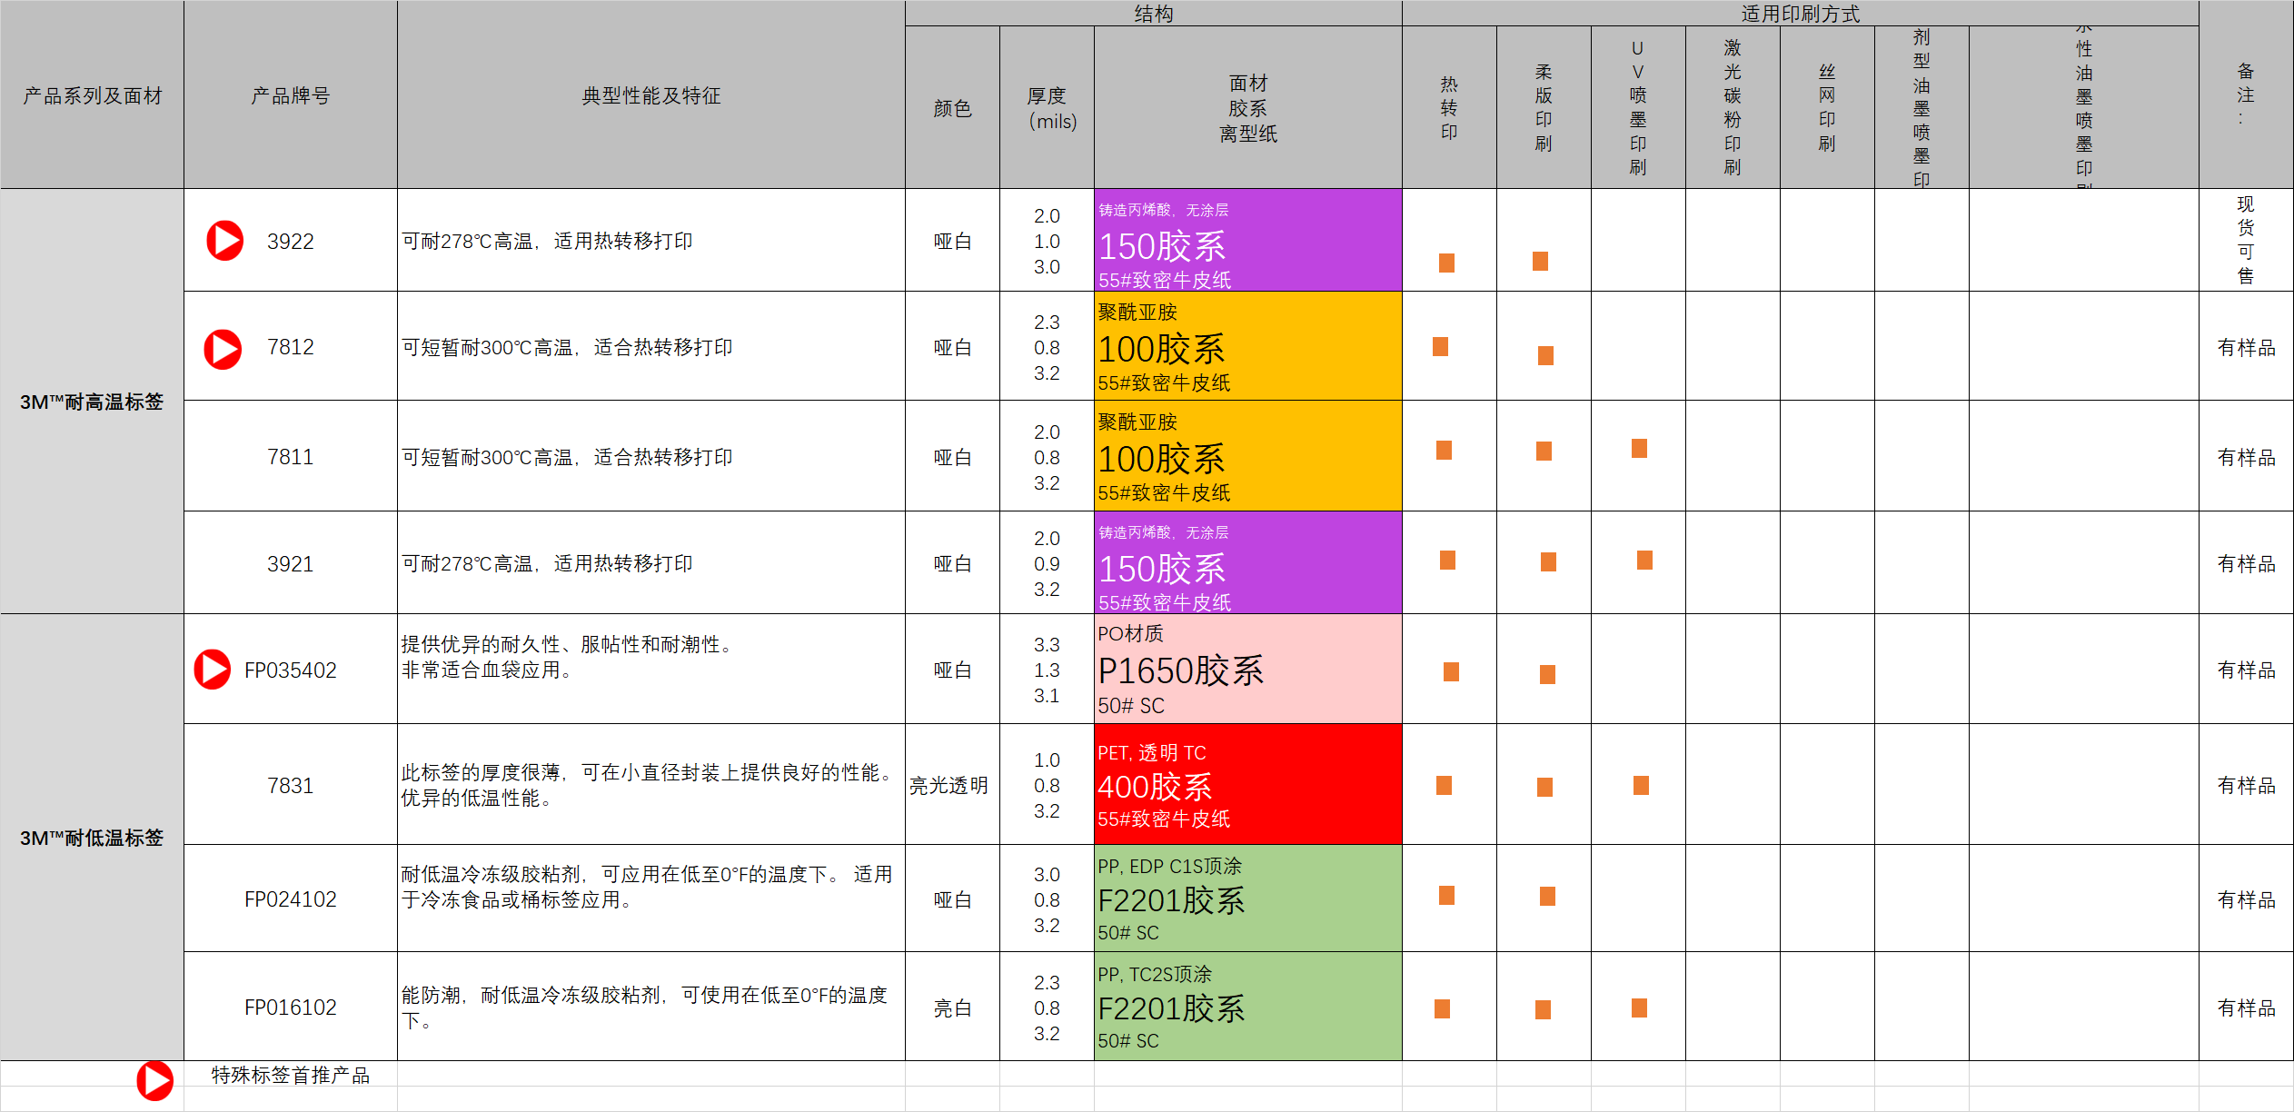Select the purple 150胶系 cell in row 3922
Image resolution: width=2294 pixels, height=1112 pixels.
coord(1247,240)
